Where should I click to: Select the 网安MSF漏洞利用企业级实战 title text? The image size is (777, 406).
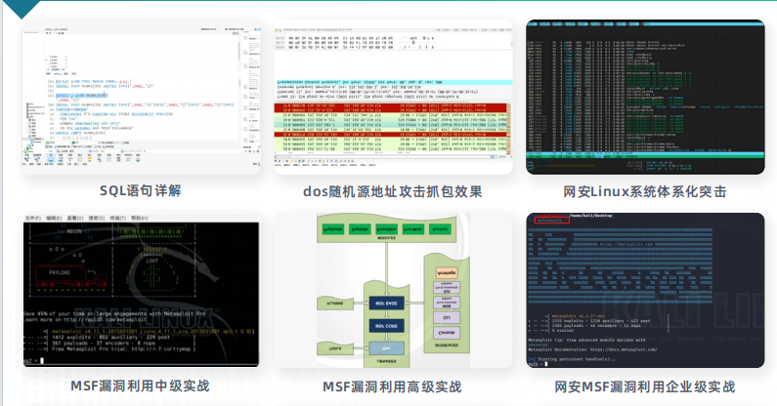click(x=645, y=386)
